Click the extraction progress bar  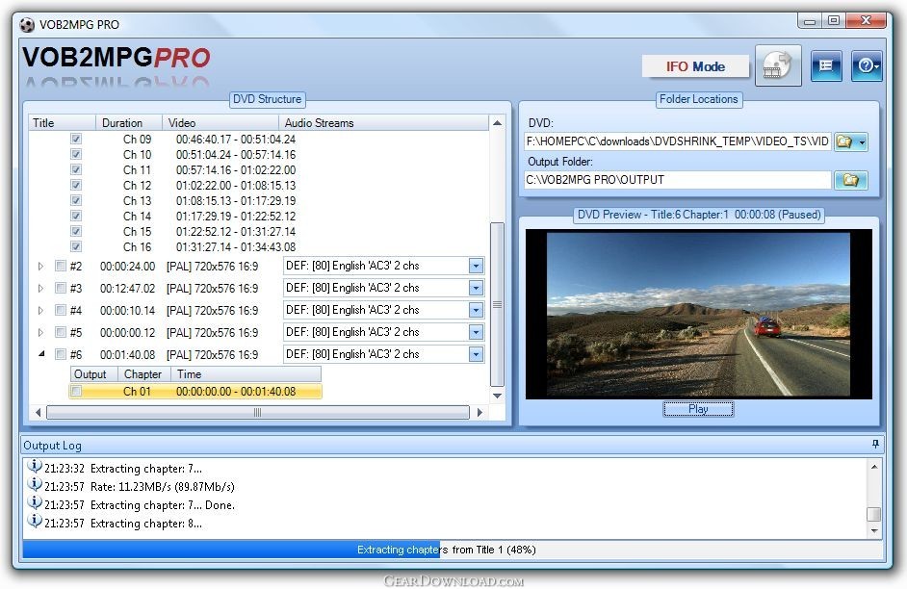453,550
